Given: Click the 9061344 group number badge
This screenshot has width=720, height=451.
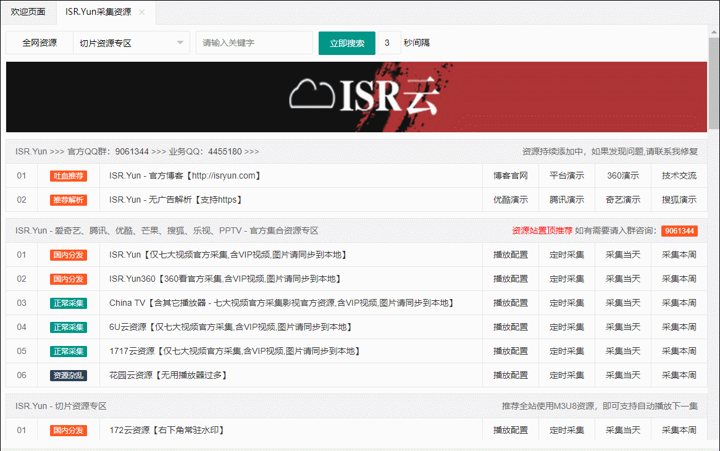Looking at the screenshot, I should pyautogui.click(x=679, y=231).
